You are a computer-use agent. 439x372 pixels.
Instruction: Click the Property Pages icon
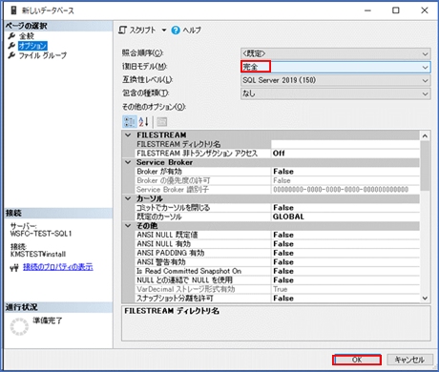(162, 122)
